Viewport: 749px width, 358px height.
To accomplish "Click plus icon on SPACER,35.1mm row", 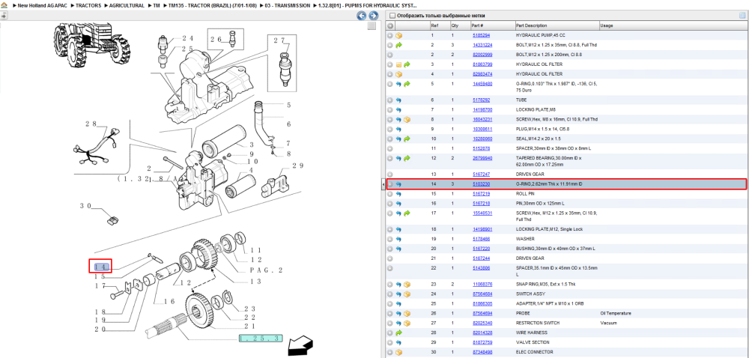I will [x=389, y=268].
